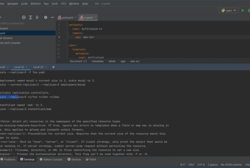Click the Collapse All icon in project panel
Image resolution: width=250 pixels, height=168 pixels.
pyautogui.click(x=37, y=17)
